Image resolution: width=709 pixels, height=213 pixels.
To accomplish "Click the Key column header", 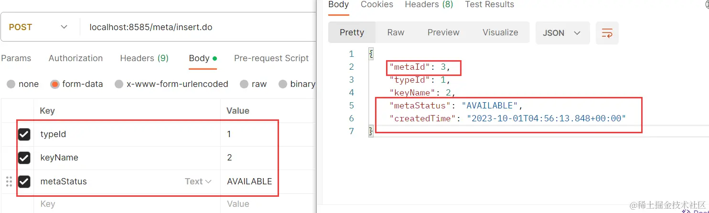I will tap(47, 111).
